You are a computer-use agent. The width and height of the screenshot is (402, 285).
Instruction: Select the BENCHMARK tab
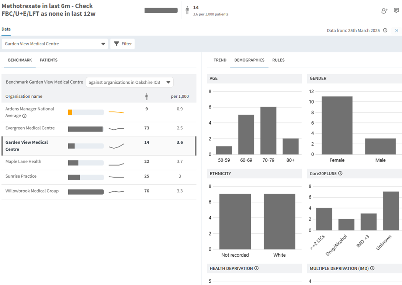pyautogui.click(x=20, y=60)
